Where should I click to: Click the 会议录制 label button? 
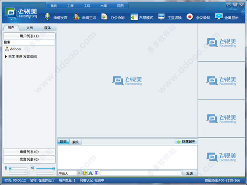point(203,18)
